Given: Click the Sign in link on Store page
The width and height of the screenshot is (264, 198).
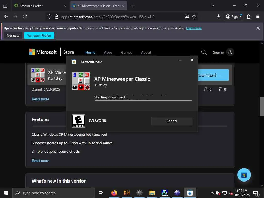Looking at the screenshot, I should (219, 52).
